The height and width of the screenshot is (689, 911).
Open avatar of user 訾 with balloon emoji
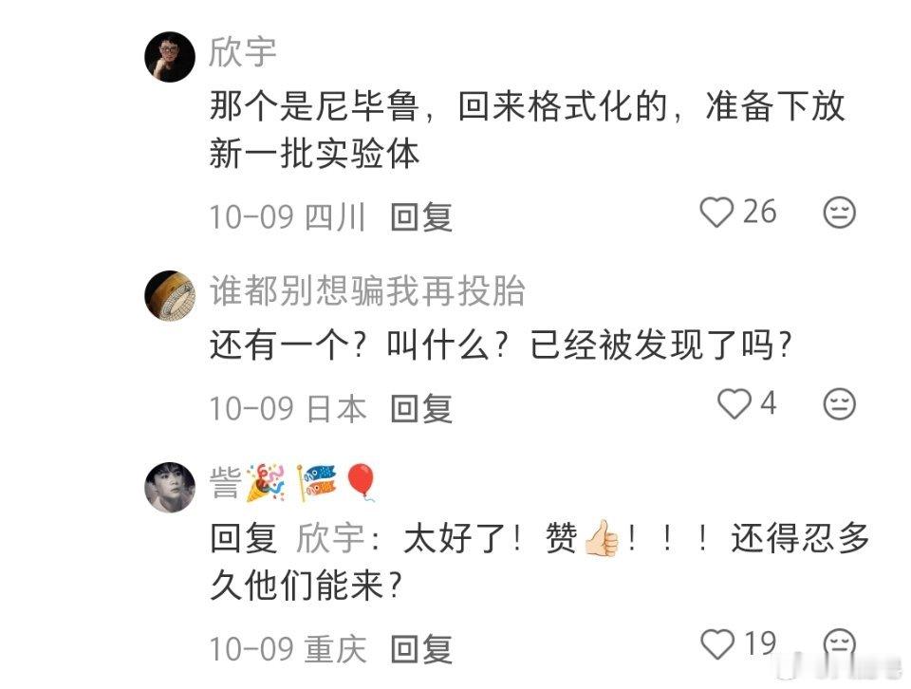(x=170, y=488)
